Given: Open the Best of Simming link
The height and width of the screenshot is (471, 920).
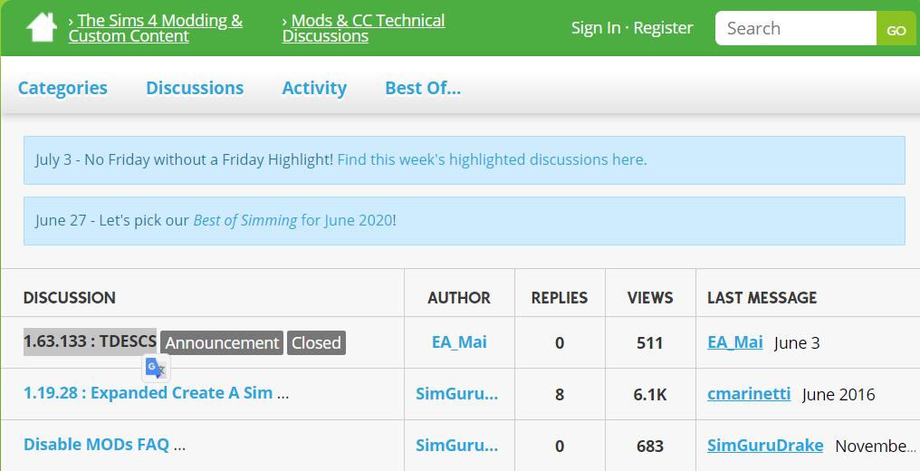Looking at the screenshot, I should [x=245, y=220].
